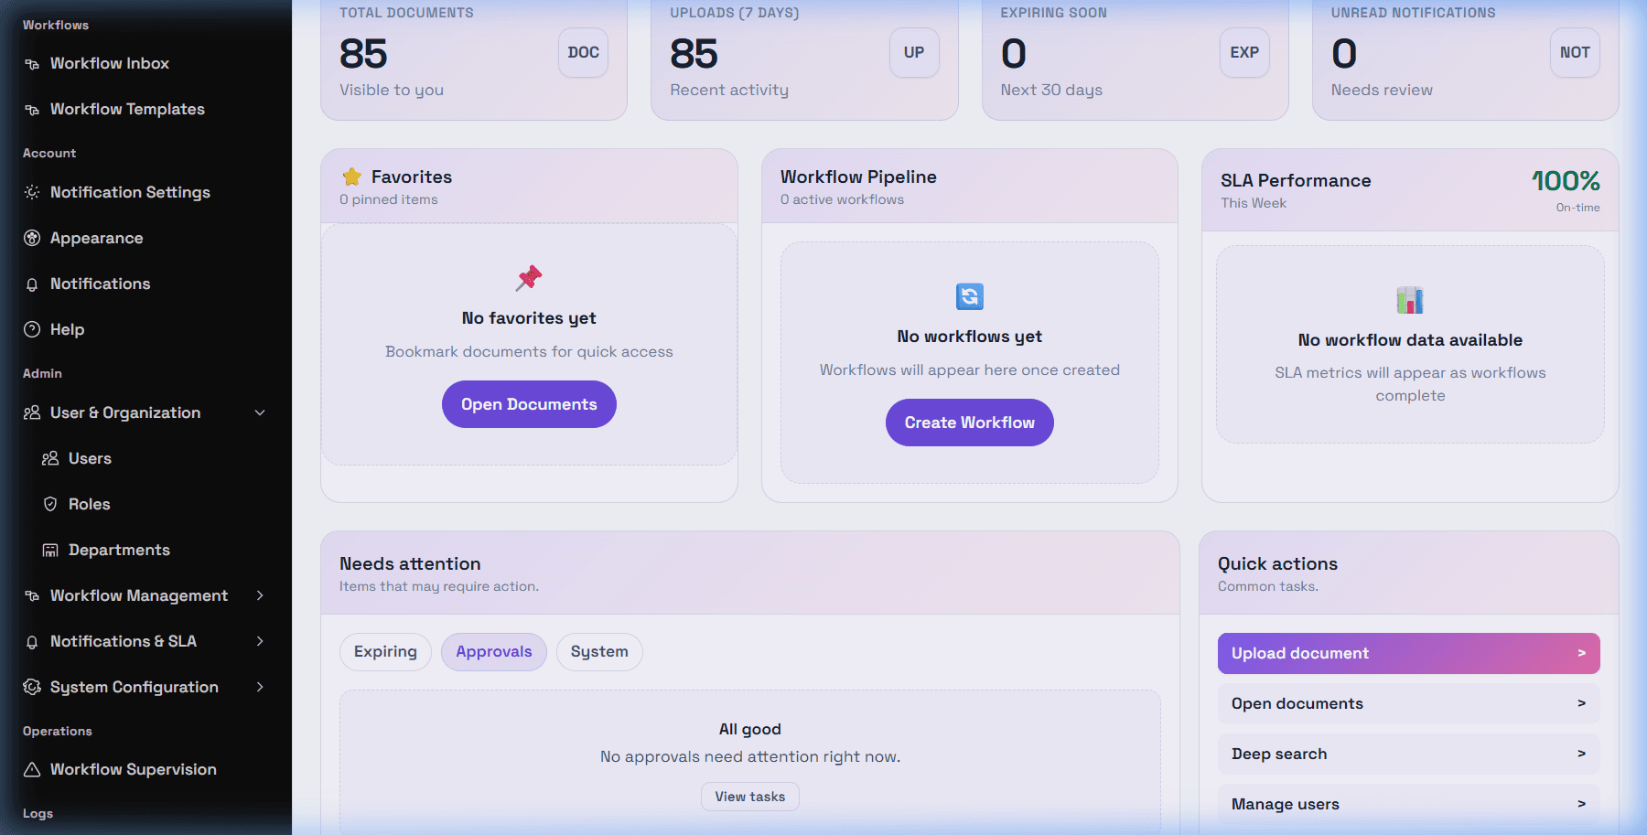Click arrow on Deep search action
Image resolution: width=1647 pixels, height=835 pixels.
[x=1581, y=754]
